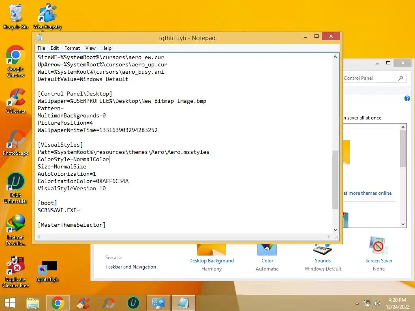Screen dimensions: 415x311
Task: Switch to Chrome in the taskbar
Action: [x=58, y=303]
